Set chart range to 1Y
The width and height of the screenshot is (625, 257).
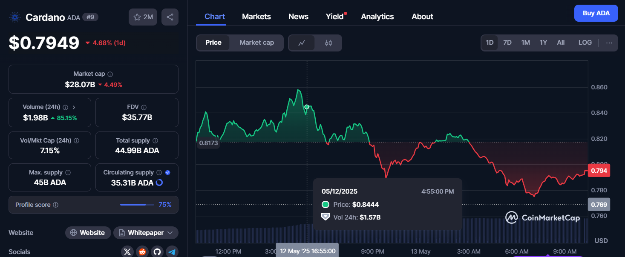[543, 43]
